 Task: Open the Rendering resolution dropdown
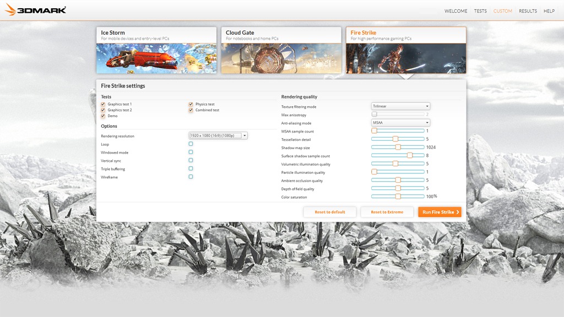[x=218, y=135]
